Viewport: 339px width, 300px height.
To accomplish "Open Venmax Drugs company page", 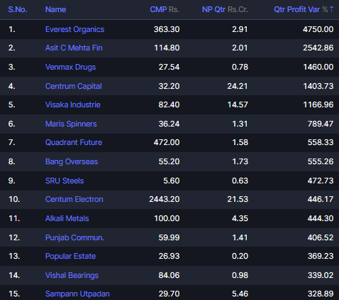I will click(x=70, y=67).
